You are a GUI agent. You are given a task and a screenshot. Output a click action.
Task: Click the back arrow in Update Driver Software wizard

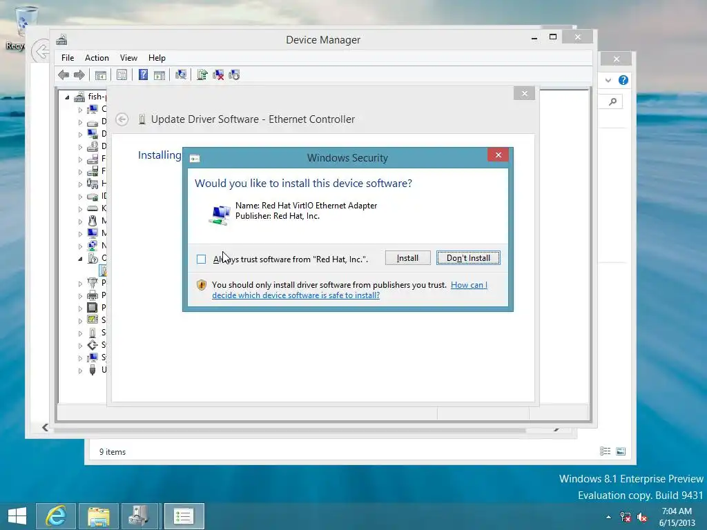click(122, 119)
